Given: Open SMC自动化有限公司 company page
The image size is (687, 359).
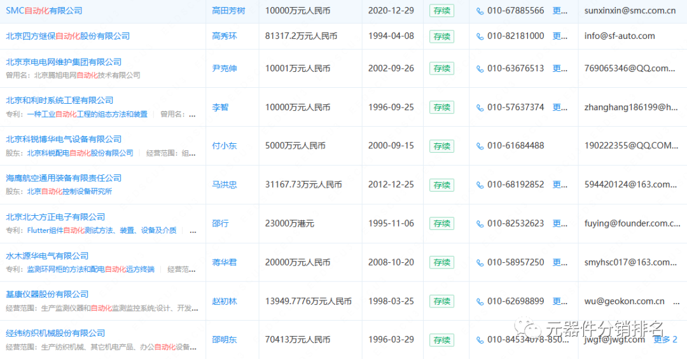Looking at the screenshot, I should click(44, 11).
